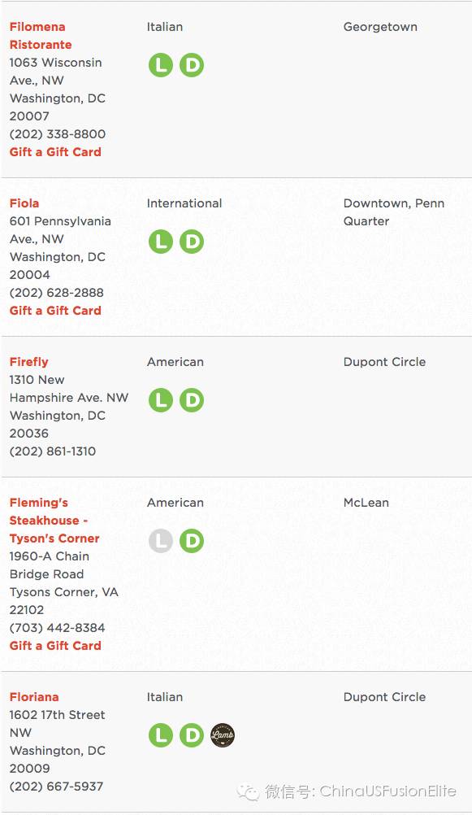Select Fiola's Lunch L icon
Viewport: 472px width, 815px height.
pos(161,242)
